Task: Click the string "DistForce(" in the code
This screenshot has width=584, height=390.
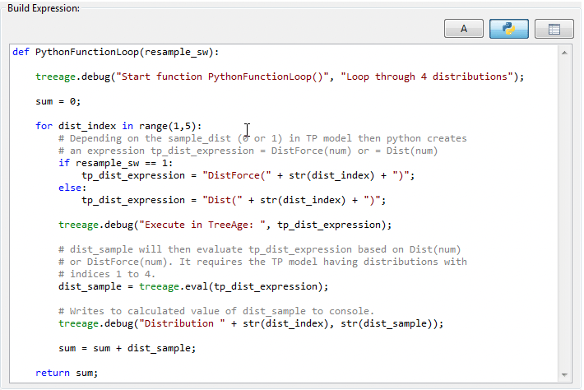Action: 237,175
